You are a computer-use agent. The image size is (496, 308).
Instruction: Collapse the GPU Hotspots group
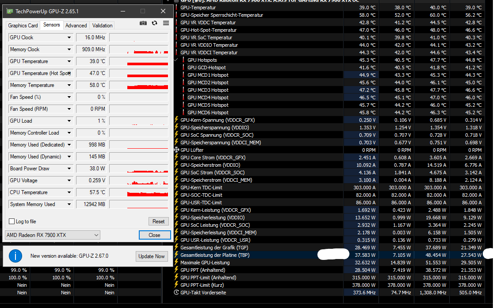click(176, 60)
